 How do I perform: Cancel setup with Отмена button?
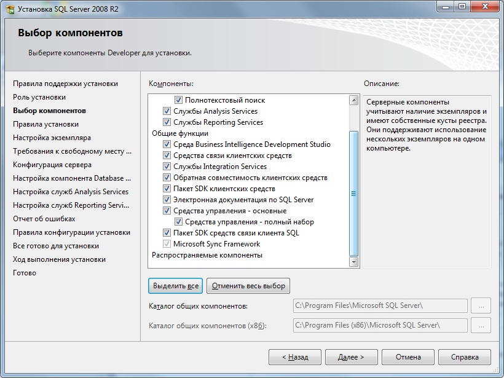click(x=408, y=357)
